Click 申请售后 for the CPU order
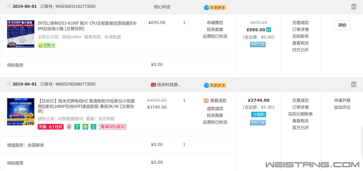This screenshot has width=363, height=171. click(x=215, y=23)
